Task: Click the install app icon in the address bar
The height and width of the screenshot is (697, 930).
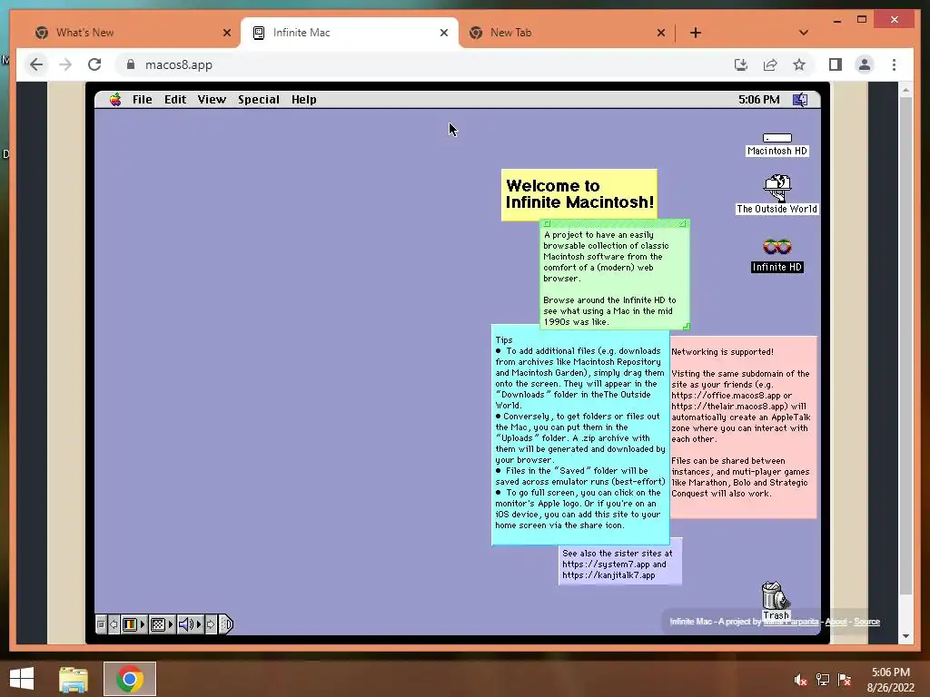Action: (741, 64)
